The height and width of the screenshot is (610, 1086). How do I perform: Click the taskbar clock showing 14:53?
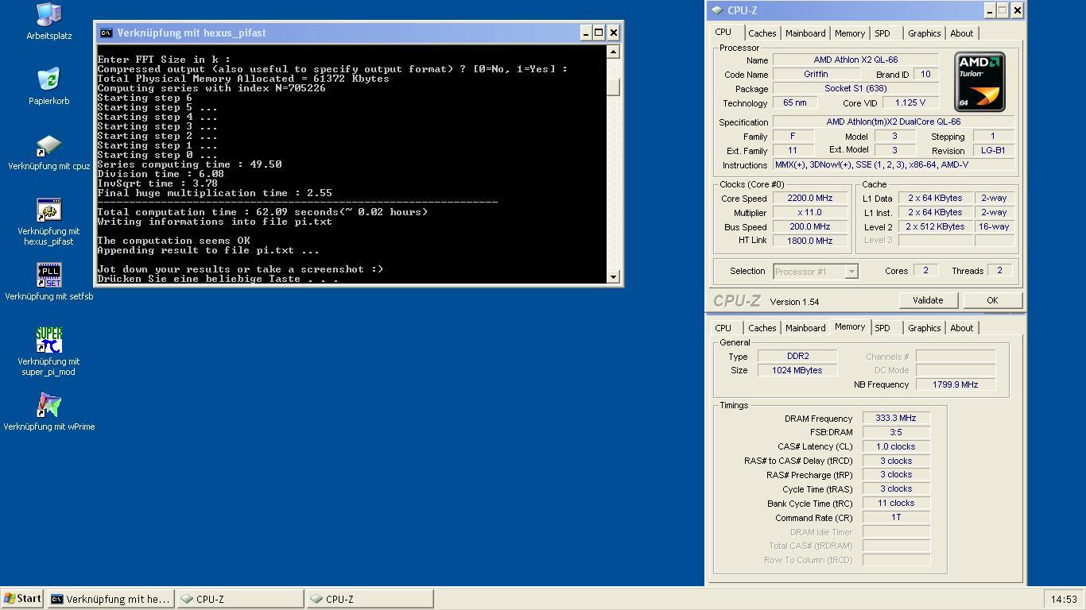[x=1064, y=599]
